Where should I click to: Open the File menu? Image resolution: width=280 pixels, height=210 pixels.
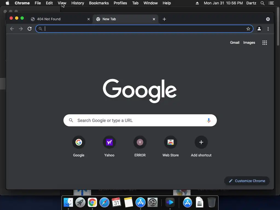click(x=38, y=3)
